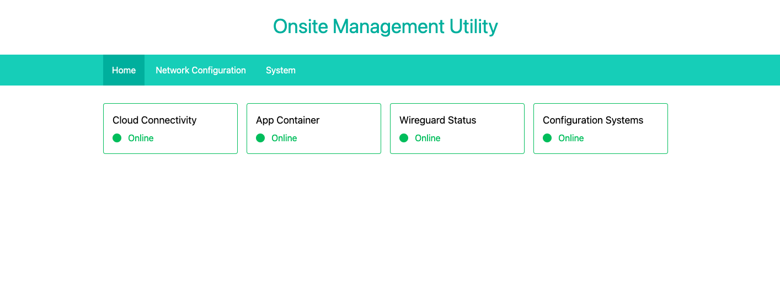Select the Cloud Connectivity heading text
The height and width of the screenshot is (288, 780).
154,120
